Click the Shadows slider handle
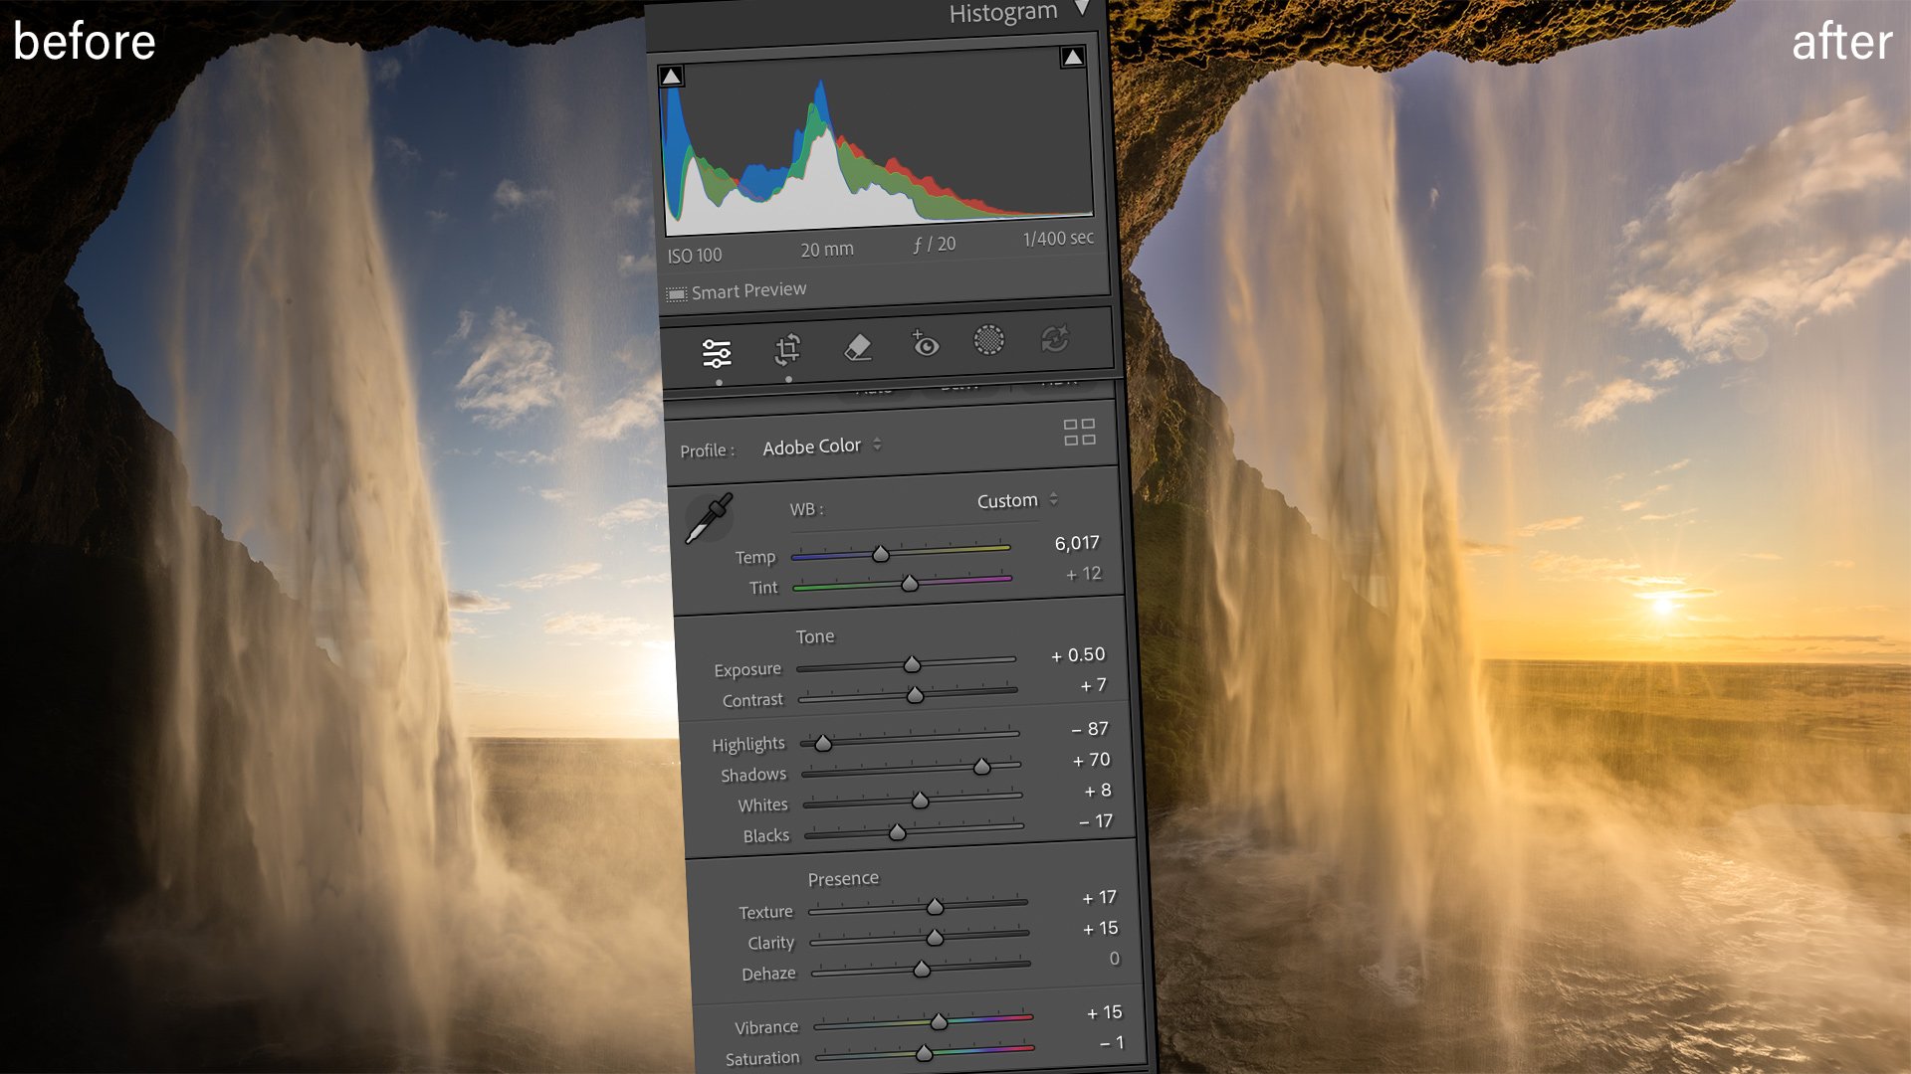The height and width of the screenshot is (1074, 1911). [981, 766]
